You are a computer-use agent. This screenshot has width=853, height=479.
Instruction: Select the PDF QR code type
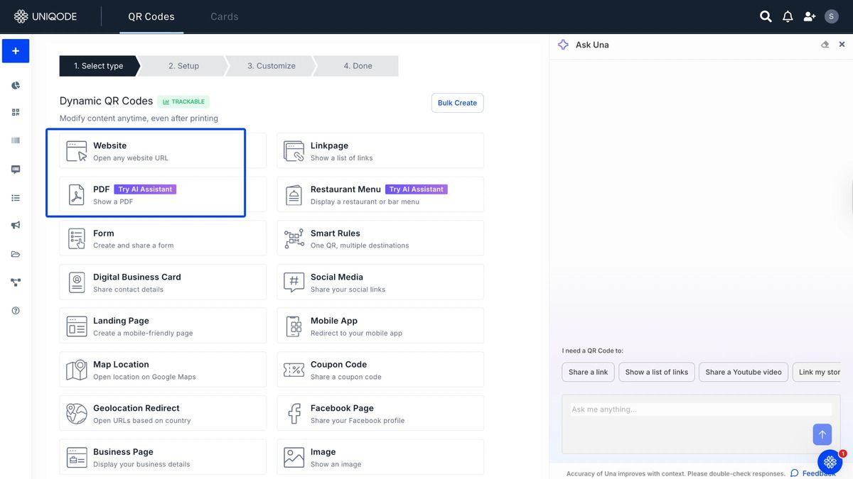pos(163,194)
